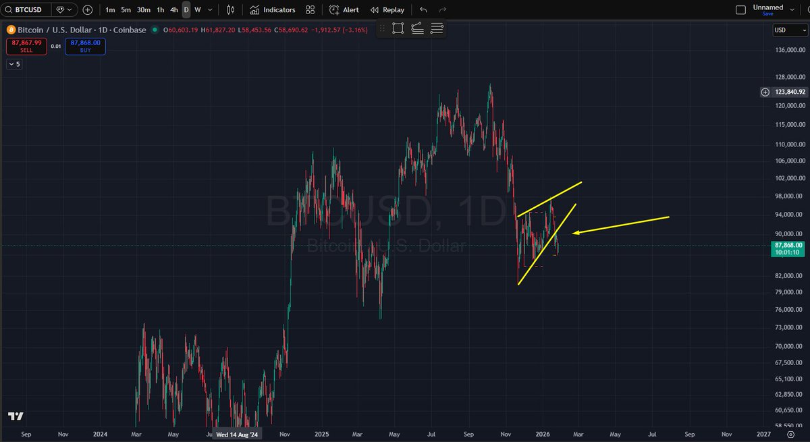
Task: Switch to the 4h timeframe
Action: [174, 10]
